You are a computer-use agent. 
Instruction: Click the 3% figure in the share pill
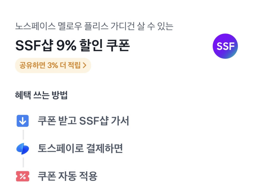tap(52, 66)
